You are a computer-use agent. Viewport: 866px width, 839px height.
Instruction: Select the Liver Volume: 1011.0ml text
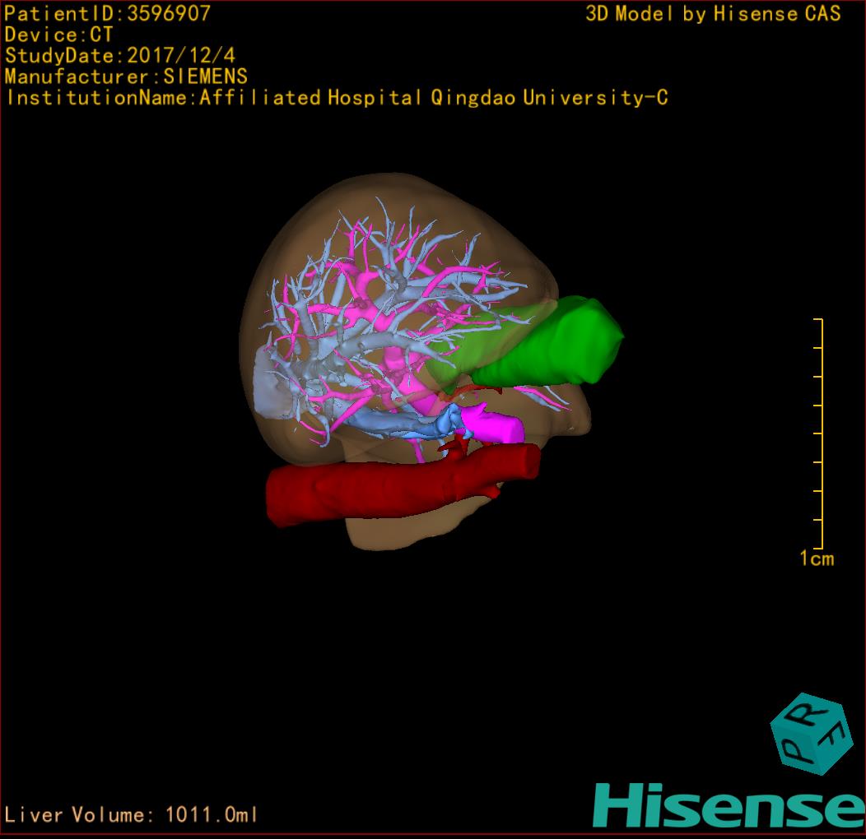point(131,814)
